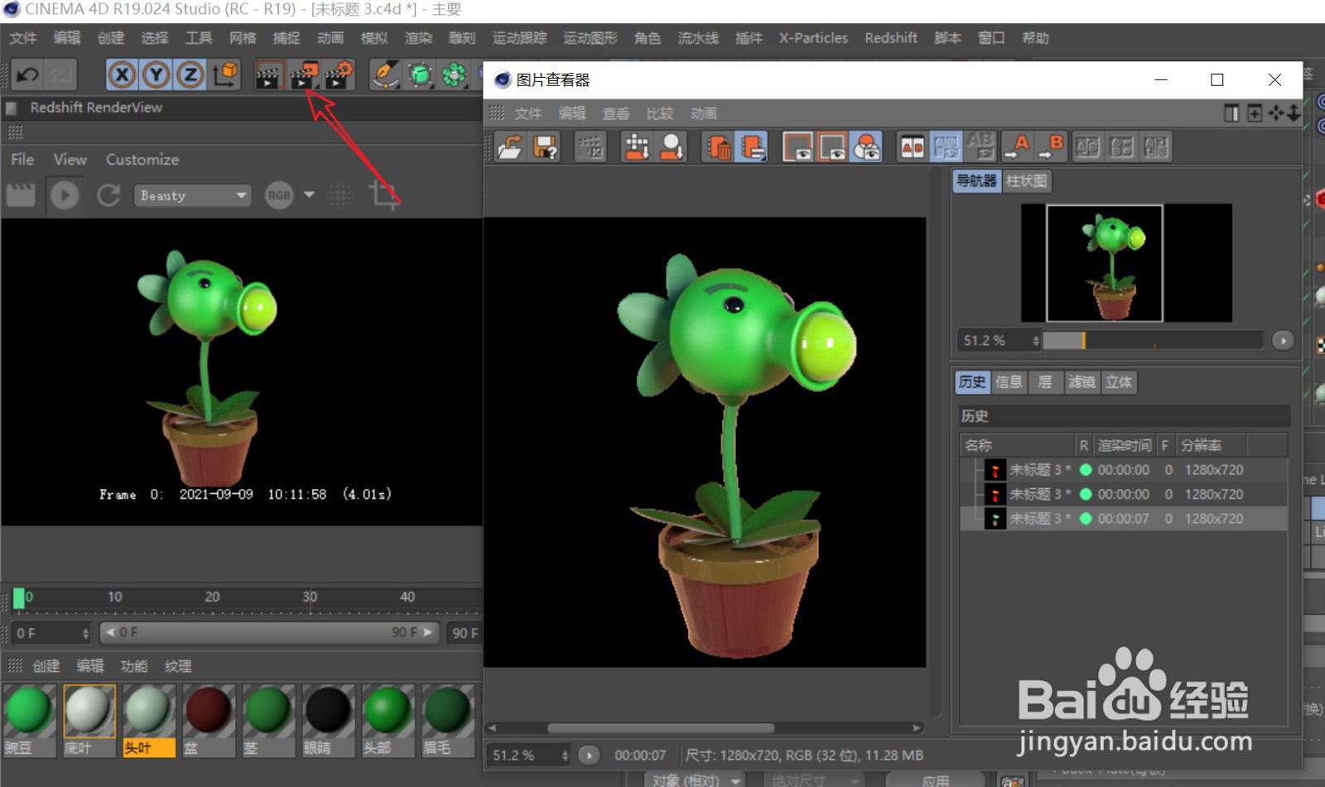This screenshot has height=787, width=1325.
Task: Open the Edit Render Settings gear icon
Action: (339, 75)
